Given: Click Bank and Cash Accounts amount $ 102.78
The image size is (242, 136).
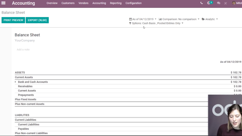Looking at the screenshot, I should point(236,82).
